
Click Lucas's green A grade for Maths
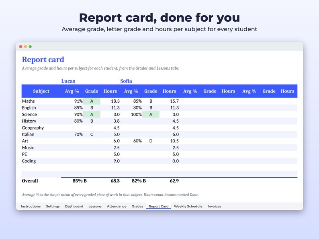(92, 101)
